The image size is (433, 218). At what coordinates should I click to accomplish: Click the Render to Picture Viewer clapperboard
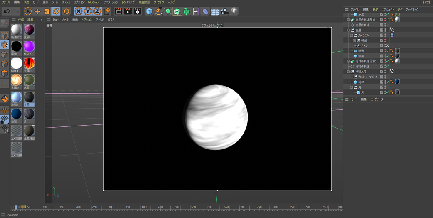coord(128,11)
